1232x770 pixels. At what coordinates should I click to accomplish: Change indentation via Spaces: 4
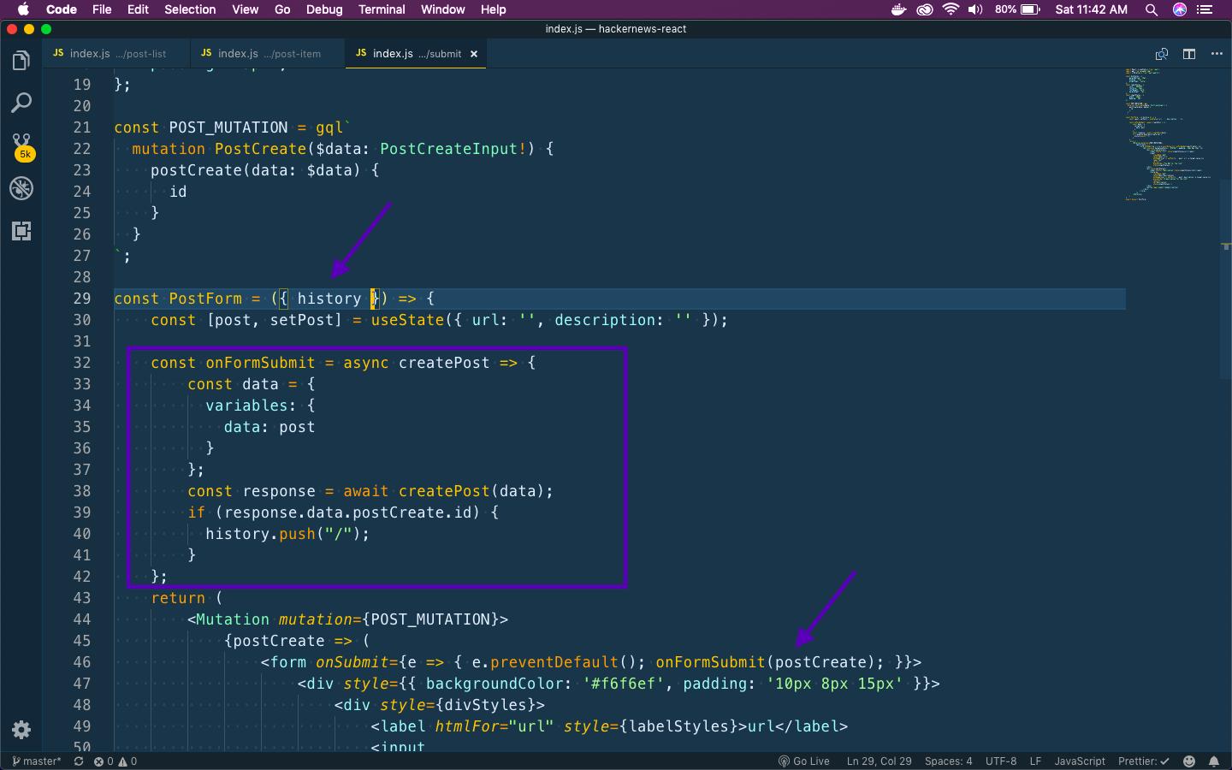pyautogui.click(x=948, y=761)
